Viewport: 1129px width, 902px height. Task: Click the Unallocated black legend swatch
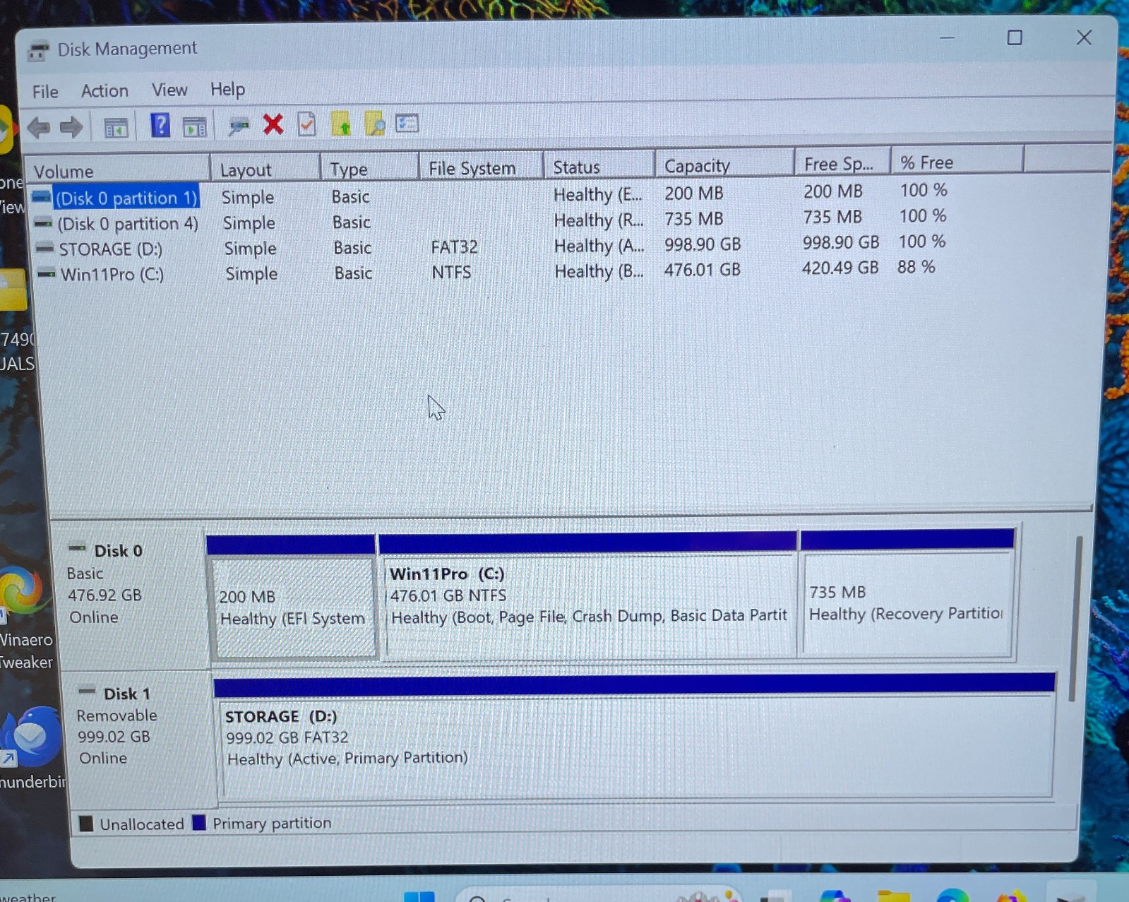point(86,824)
